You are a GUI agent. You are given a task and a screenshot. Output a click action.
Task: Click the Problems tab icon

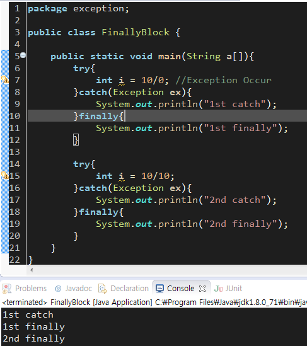[x=7, y=289]
